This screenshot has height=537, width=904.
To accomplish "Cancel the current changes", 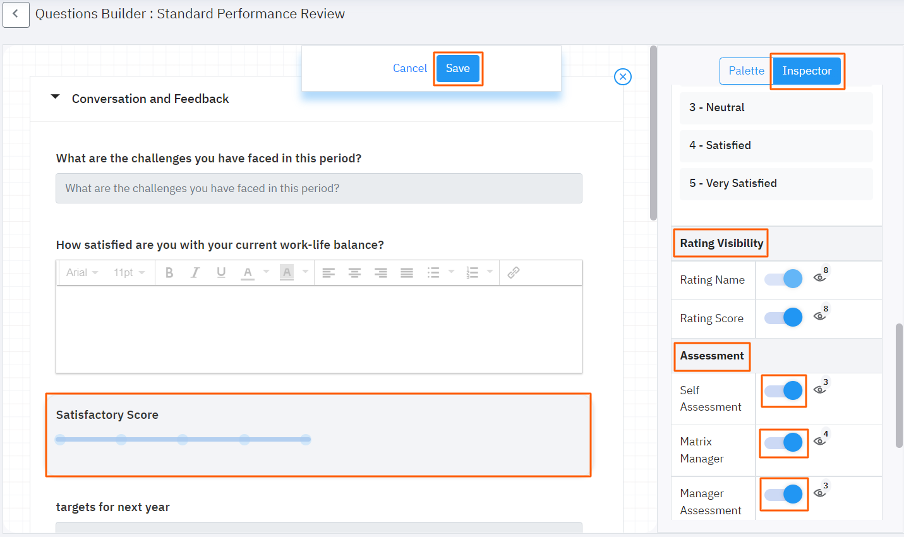I will [x=410, y=68].
